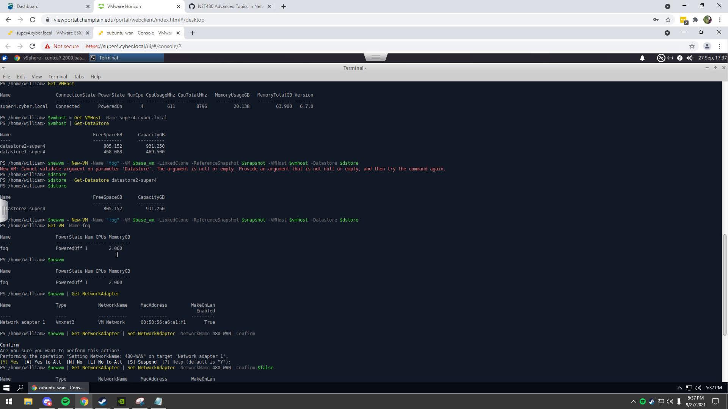This screenshot has height=409, width=728.
Task: Show hidden Windows tray icons chevron
Action: [x=633, y=401]
